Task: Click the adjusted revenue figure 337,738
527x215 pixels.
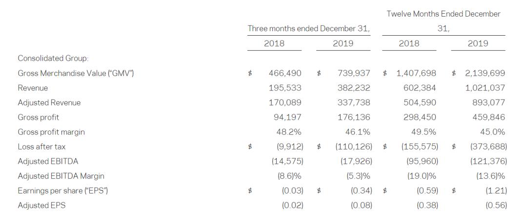Action: pos(354,103)
